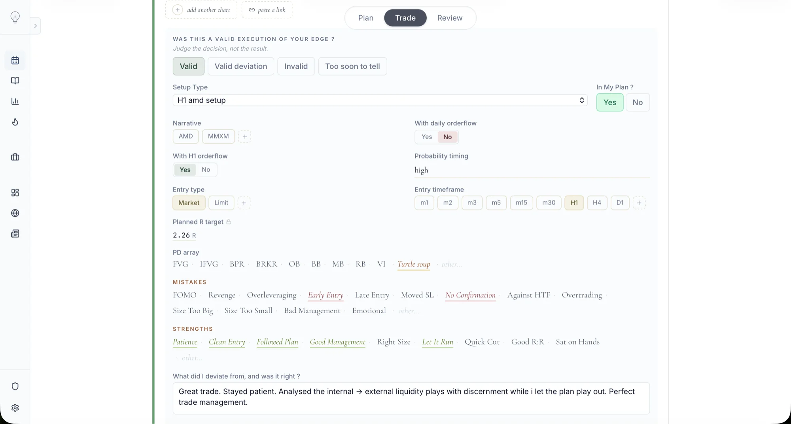Click the shield icon in sidebar
The height and width of the screenshot is (424, 791).
pyautogui.click(x=15, y=386)
